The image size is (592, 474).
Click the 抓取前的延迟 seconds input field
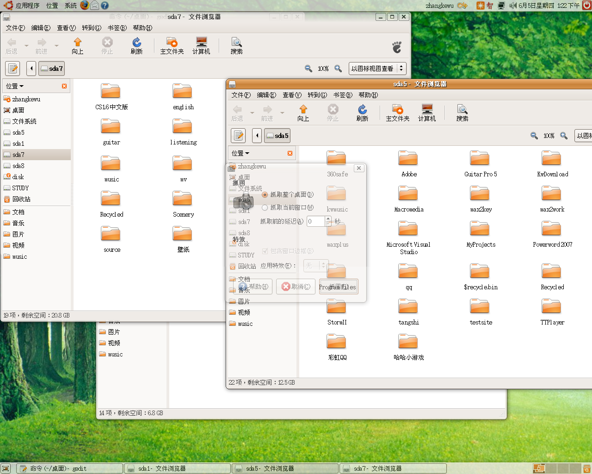316,221
